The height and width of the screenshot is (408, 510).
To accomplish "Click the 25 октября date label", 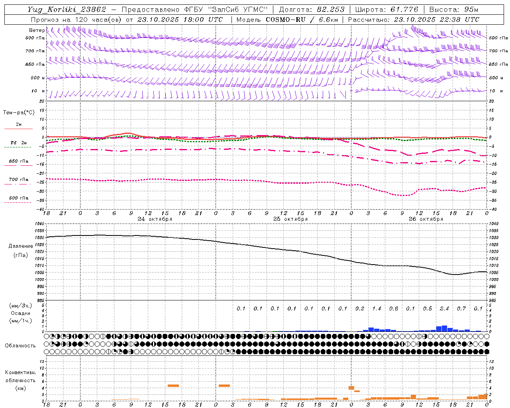I will click(x=290, y=219).
